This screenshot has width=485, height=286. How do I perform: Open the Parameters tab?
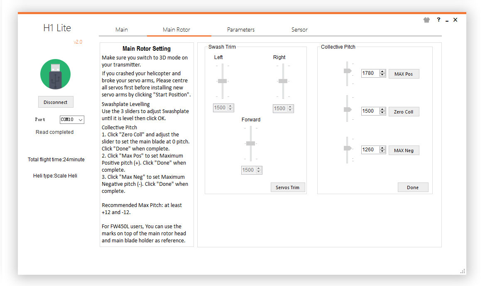coord(241,30)
